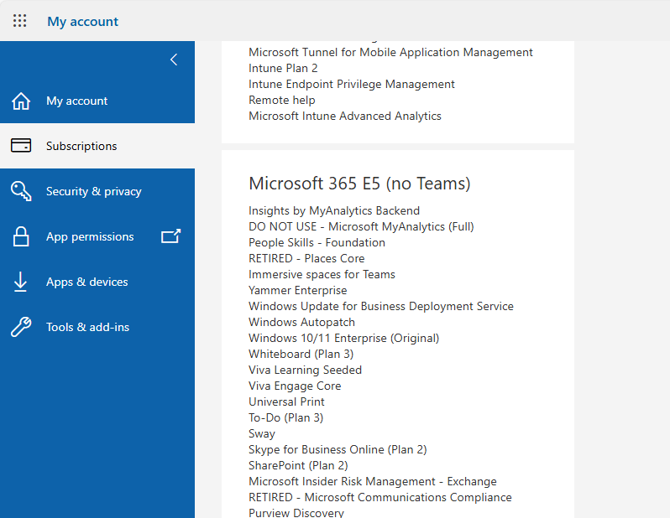Click the Sway entry
The width and height of the screenshot is (670, 518).
(261, 433)
